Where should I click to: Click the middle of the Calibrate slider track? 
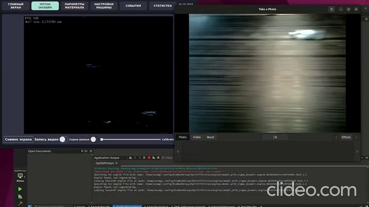(x=131, y=139)
